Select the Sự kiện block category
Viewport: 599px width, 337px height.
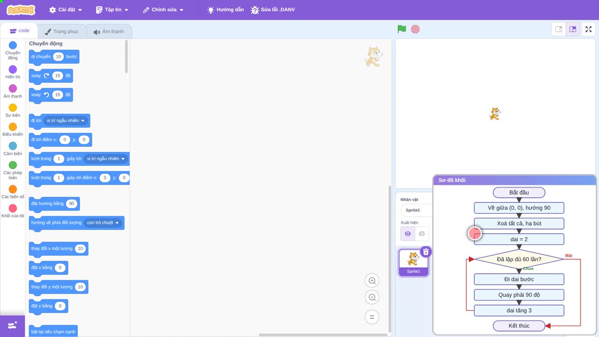[x=13, y=110]
